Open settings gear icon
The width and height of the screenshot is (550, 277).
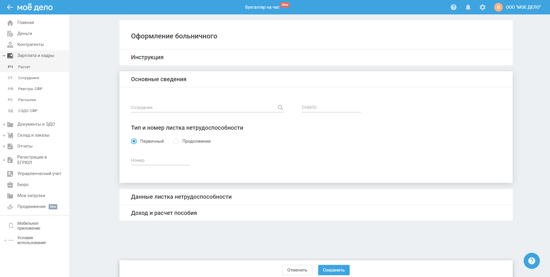[483, 7]
